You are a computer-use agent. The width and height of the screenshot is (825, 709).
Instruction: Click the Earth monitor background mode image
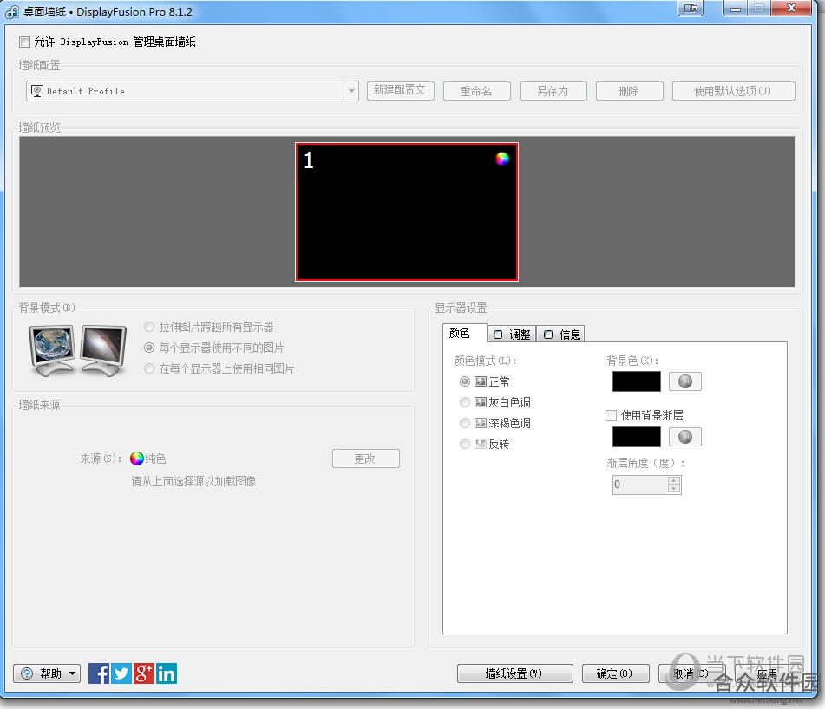(53, 349)
